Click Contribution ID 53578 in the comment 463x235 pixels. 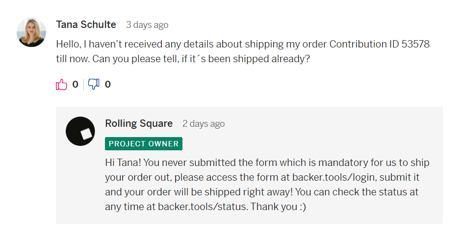pyautogui.click(x=380, y=44)
